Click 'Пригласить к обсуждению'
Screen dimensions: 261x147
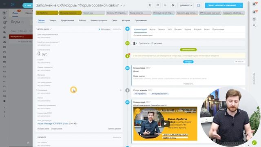click(150, 43)
